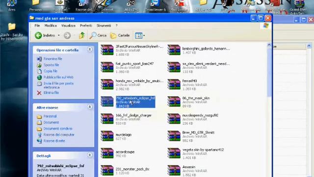Click Elimina file link
314x177 pixels.
[x=51, y=93]
